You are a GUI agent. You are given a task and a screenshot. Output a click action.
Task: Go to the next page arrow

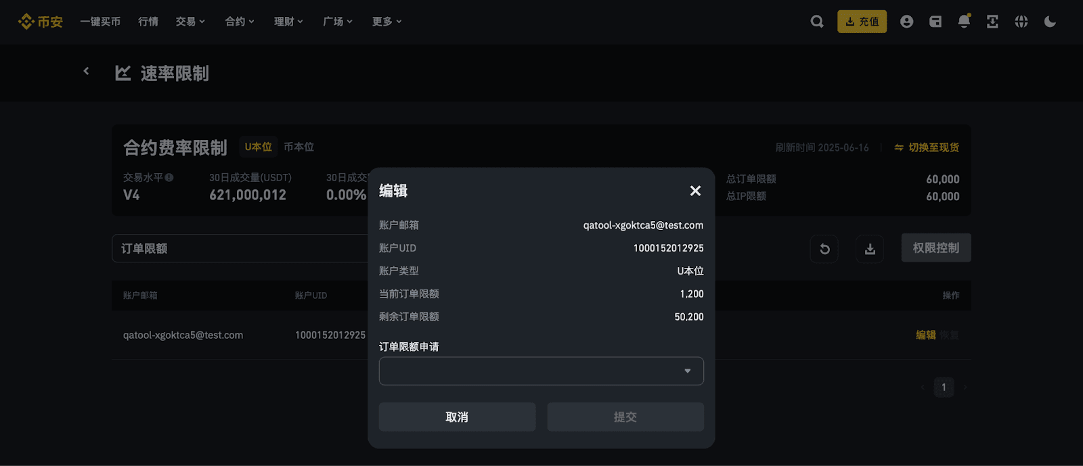(965, 388)
